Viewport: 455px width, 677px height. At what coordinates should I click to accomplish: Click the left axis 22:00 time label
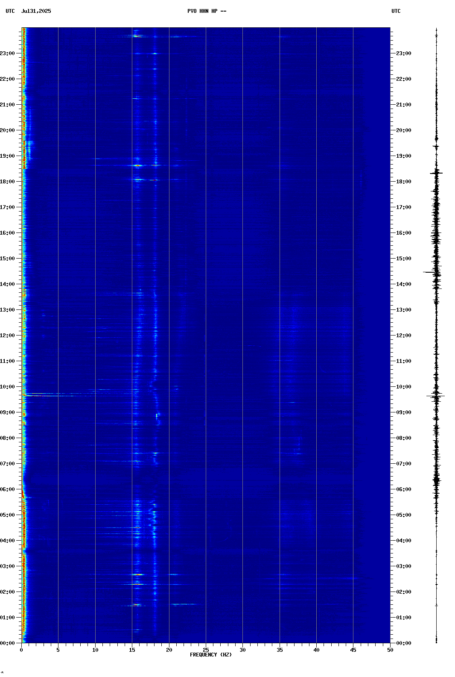(x=7, y=79)
